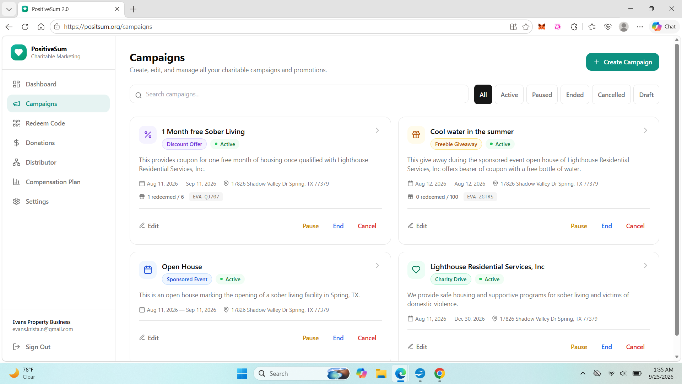
Task: Open File Explorer from the taskbar
Action: click(381, 374)
